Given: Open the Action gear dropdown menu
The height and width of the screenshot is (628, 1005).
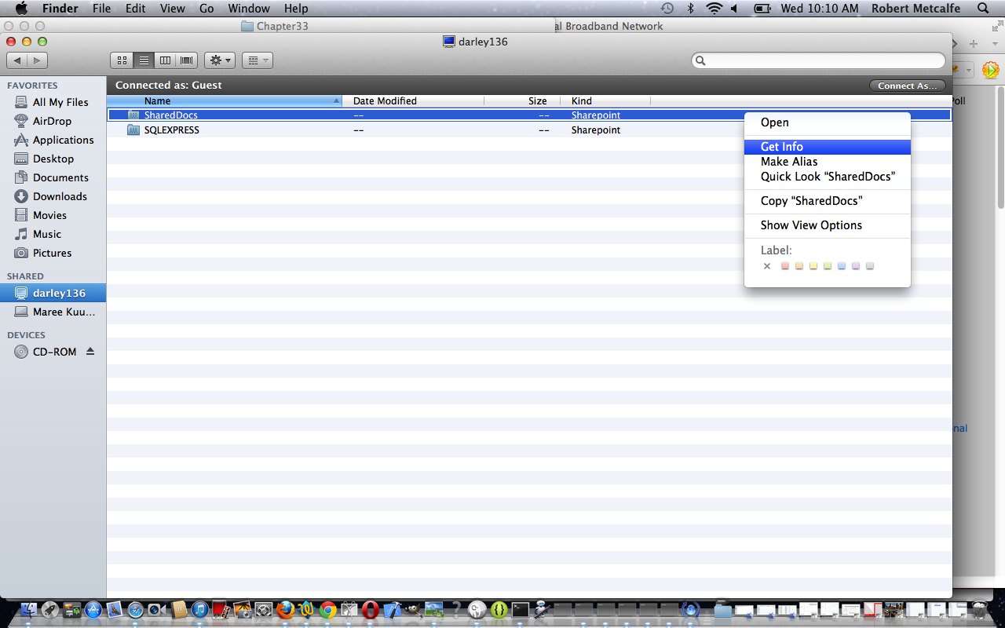Looking at the screenshot, I should [219, 60].
